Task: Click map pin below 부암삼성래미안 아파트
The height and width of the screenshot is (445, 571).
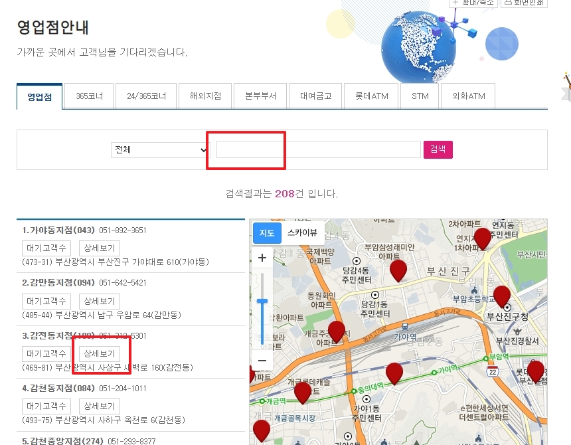Action: tap(398, 270)
